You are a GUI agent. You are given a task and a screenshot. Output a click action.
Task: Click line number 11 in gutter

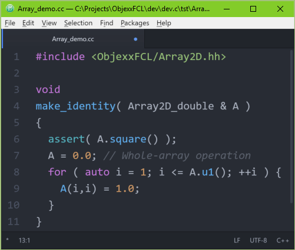pos(14,222)
